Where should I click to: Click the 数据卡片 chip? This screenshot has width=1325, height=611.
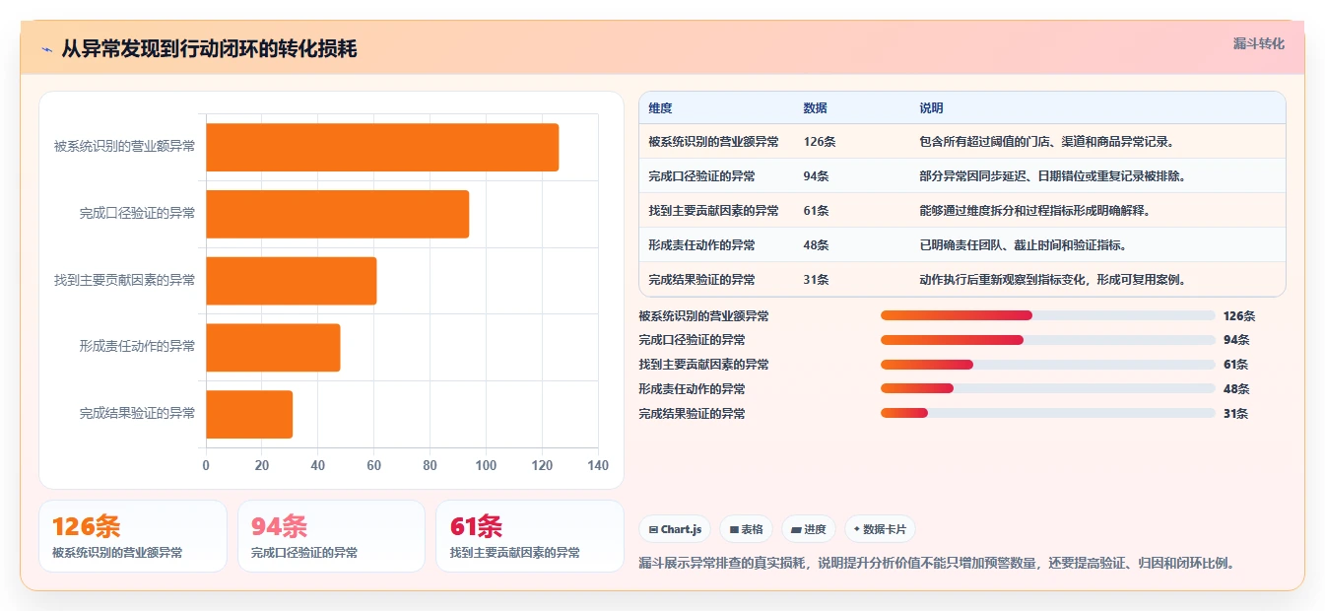(880, 529)
